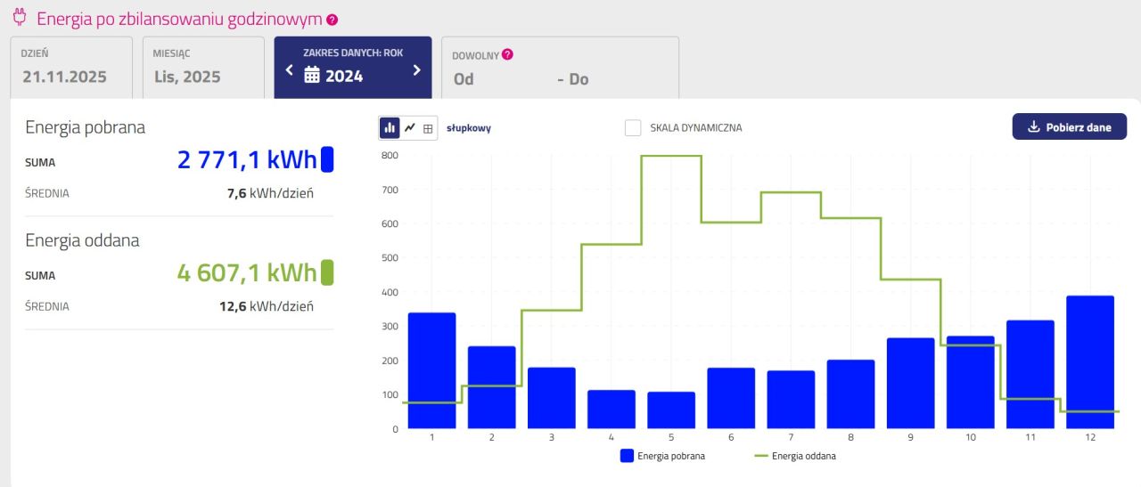Open the DZIEŃ date selector tab
This screenshot has height=487, width=1141.
point(70,68)
